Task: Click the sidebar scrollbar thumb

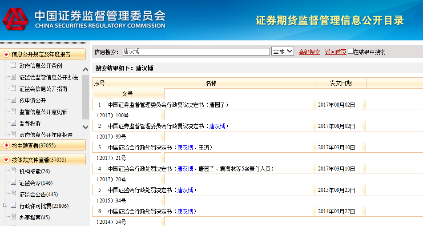Action: point(85,97)
